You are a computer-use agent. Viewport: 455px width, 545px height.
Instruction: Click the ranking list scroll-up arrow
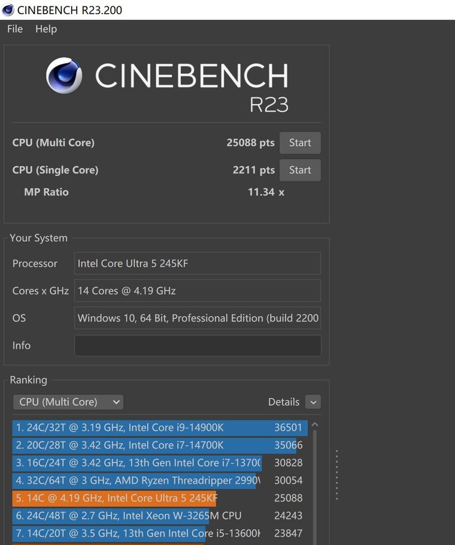point(315,425)
